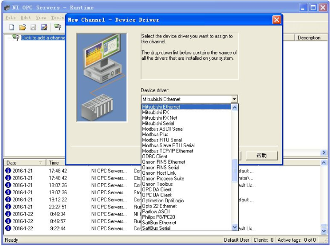330x246 pixels.
Task: Collapse the Device driver combo box arrow
Action: (x=234, y=99)
